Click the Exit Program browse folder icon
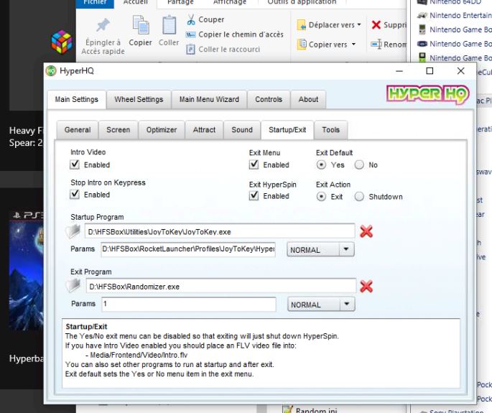The width and height of the screenshot is (492, 413). [73, 286]
